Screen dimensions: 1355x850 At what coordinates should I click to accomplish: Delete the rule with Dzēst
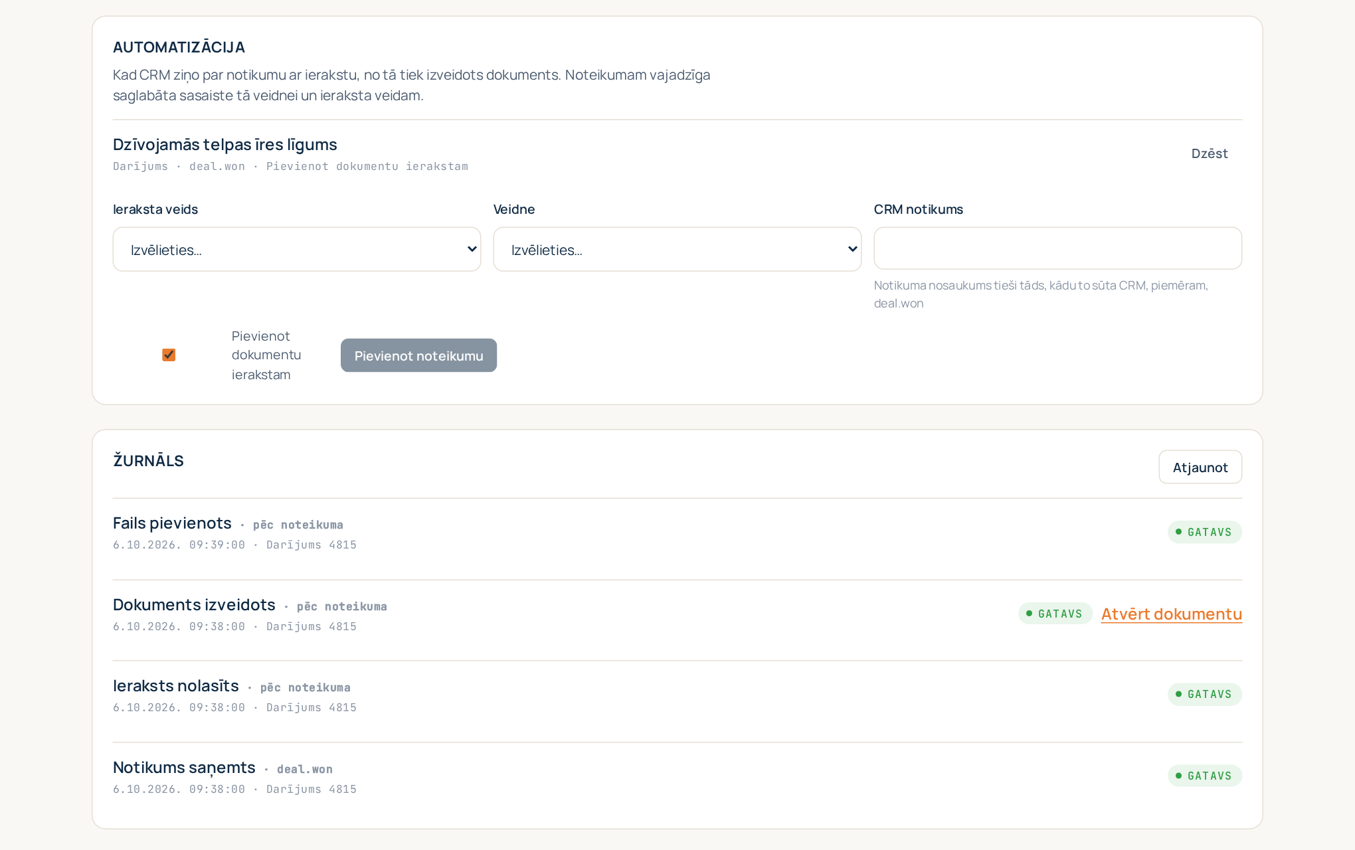click(x=1210, y=153)
